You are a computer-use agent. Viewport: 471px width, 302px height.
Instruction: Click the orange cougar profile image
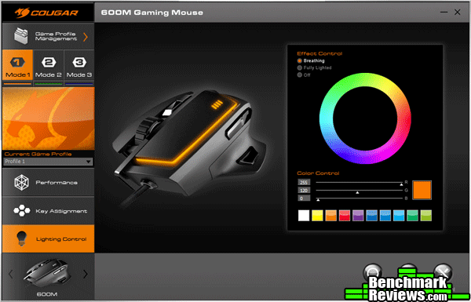click(49, 118)
